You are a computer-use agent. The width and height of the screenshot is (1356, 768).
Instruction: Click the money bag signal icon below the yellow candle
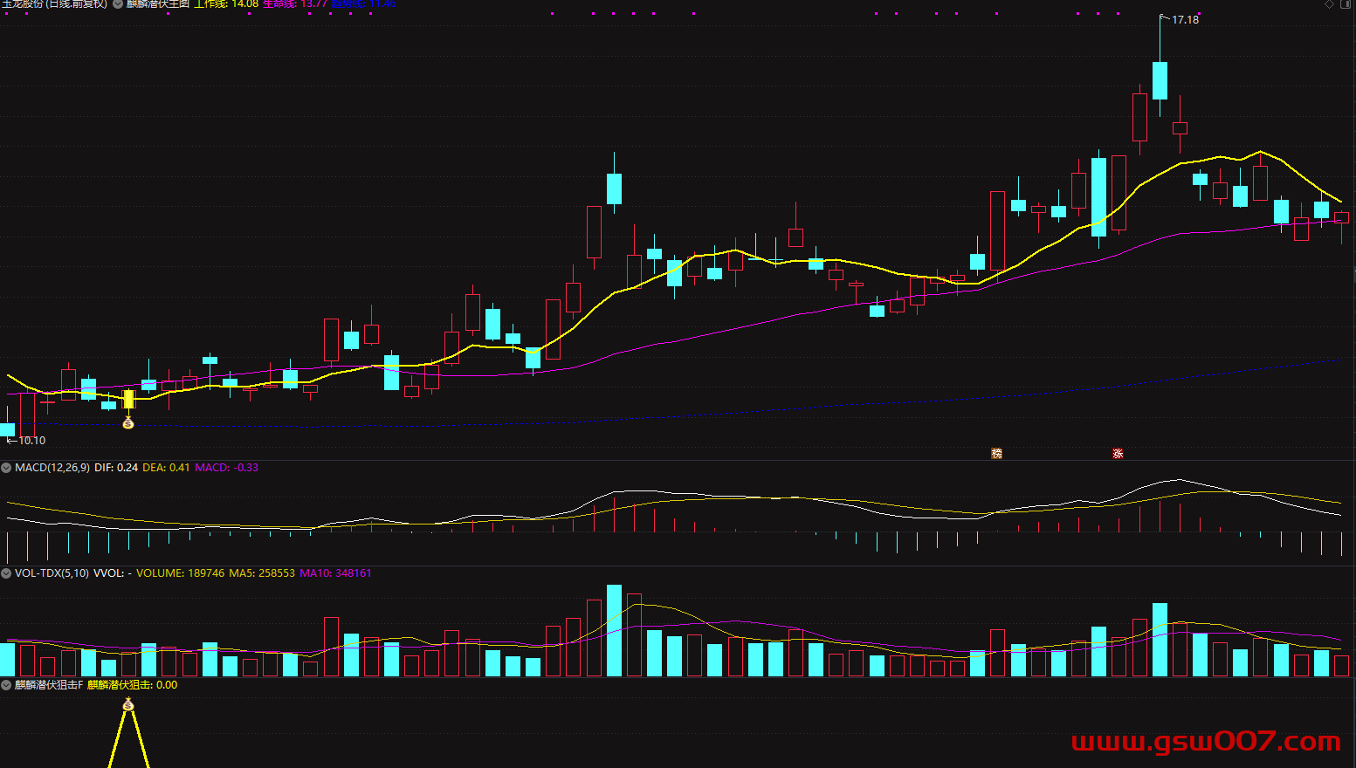[x=128, y=423]
